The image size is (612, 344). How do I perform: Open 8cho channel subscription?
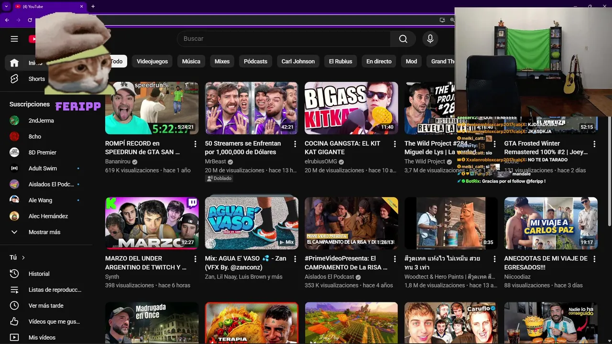click(35, 136)
